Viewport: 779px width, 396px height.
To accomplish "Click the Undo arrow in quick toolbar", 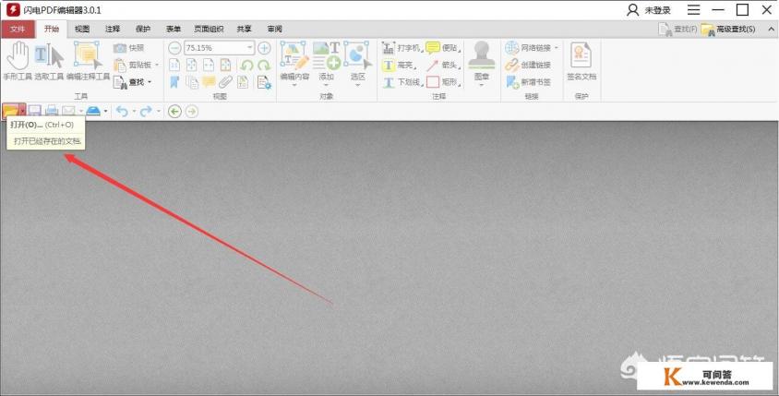I will 122,111.
